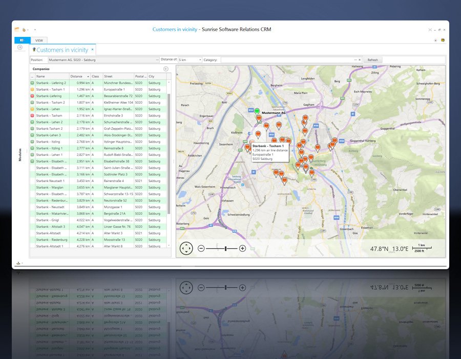The image size is (461, 359).
Task: Click the Refresh button
Action: point(372,60)
